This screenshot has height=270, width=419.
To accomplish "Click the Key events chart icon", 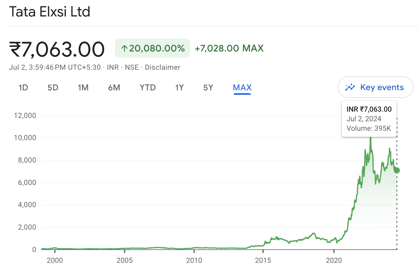I will click(350, 87).
